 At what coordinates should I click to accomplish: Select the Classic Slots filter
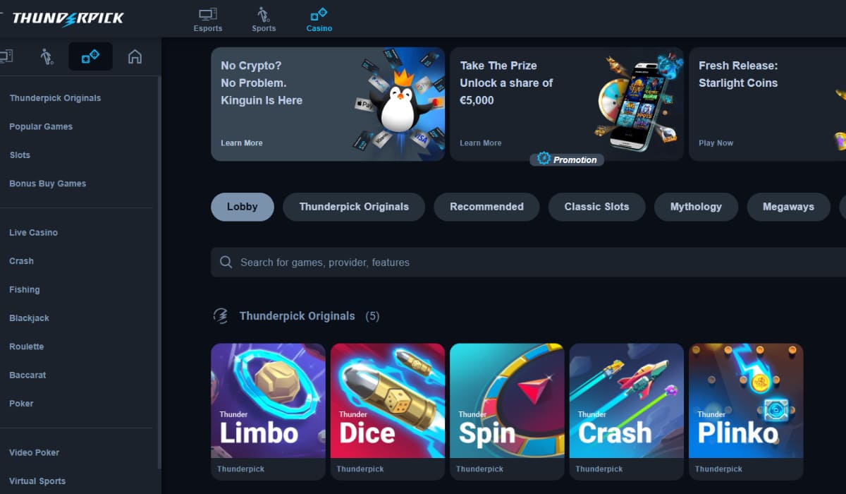click(596, 207)
